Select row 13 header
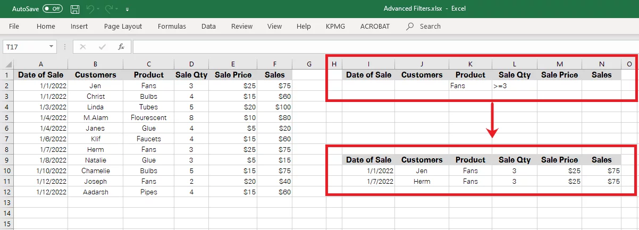This screenshot has width=639, height=230. [x=7, y=202]
